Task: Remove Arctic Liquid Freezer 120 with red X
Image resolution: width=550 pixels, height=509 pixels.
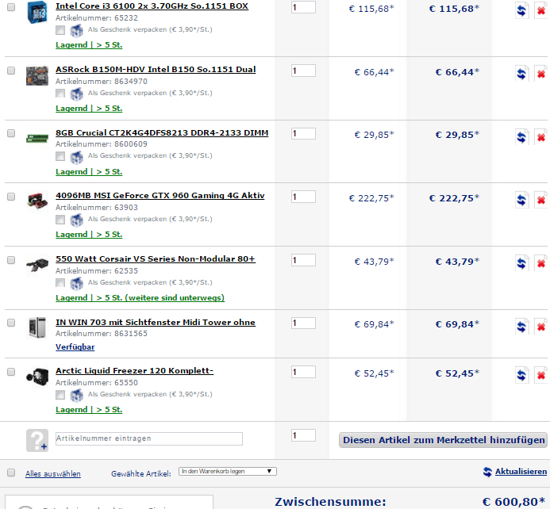Action: click(x=541, y=375)
